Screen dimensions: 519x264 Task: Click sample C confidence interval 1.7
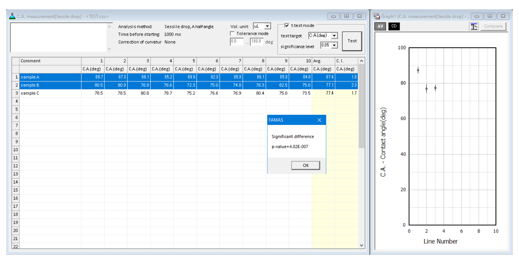point(347,93)
